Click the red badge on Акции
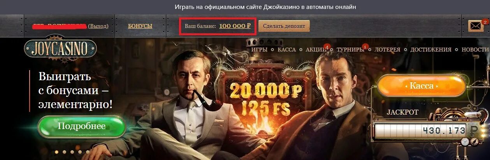This screenshot has width=490, height=160. pos(327,47)
